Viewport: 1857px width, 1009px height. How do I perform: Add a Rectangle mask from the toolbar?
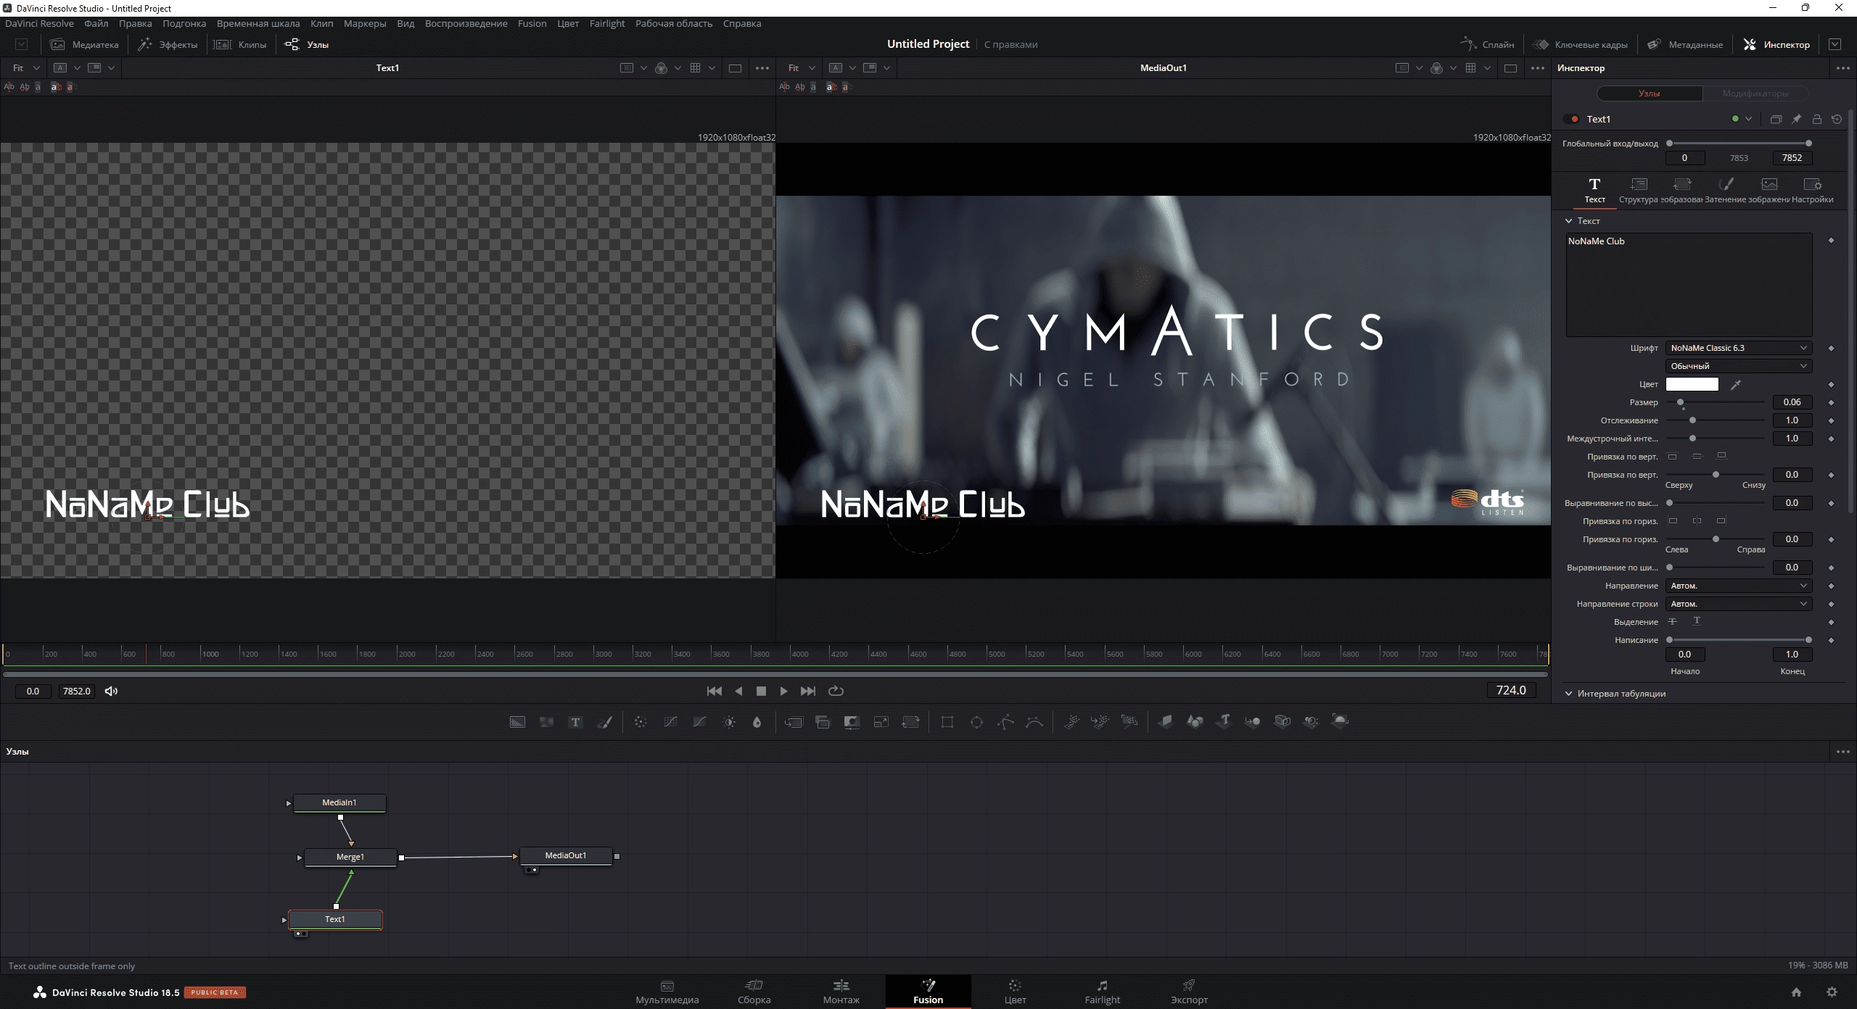pyautogui.click(x=947, y=722)
